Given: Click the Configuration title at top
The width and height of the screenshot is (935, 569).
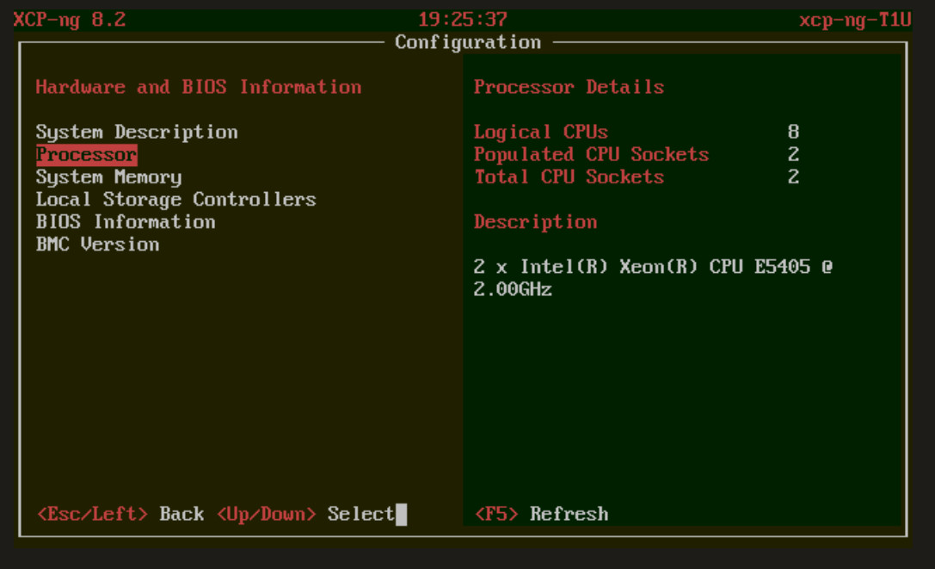Looking at the screenshot, I should tap(468, 42).
